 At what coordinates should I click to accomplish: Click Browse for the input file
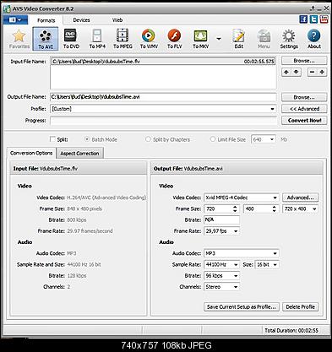coord(304,61)
